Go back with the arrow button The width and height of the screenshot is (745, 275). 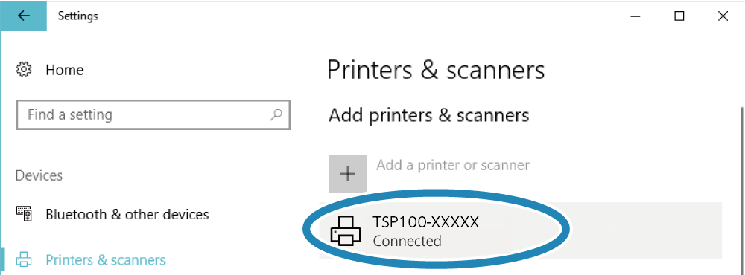coord(23,16)
